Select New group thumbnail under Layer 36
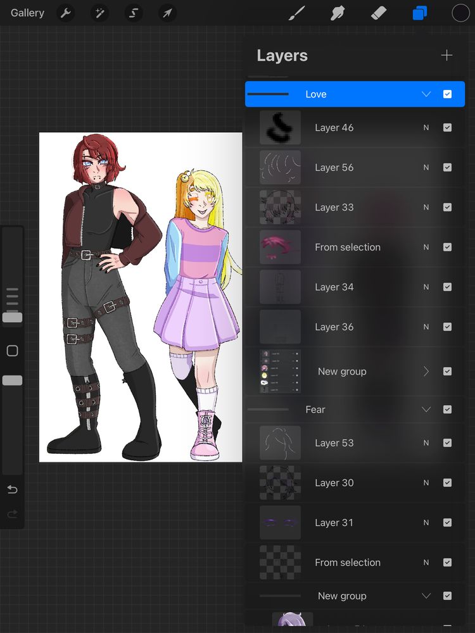 coord(281,372)
